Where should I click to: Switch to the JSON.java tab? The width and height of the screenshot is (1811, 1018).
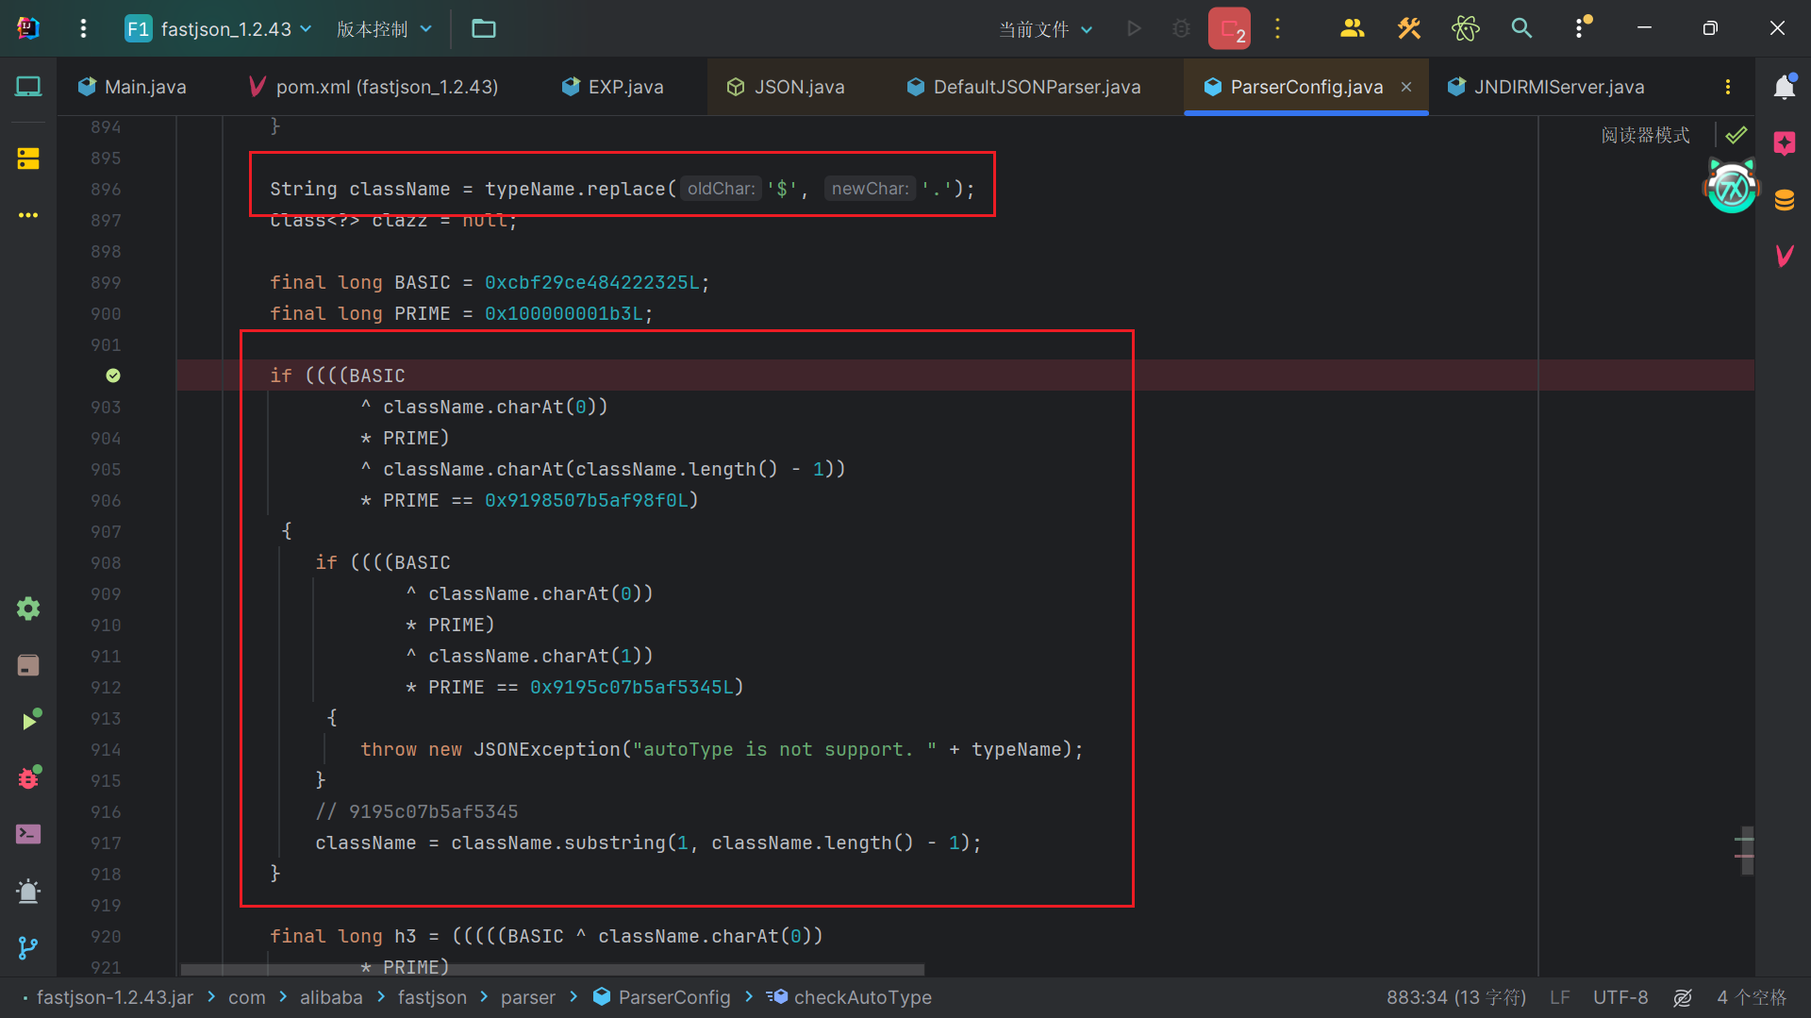point(786,87)
